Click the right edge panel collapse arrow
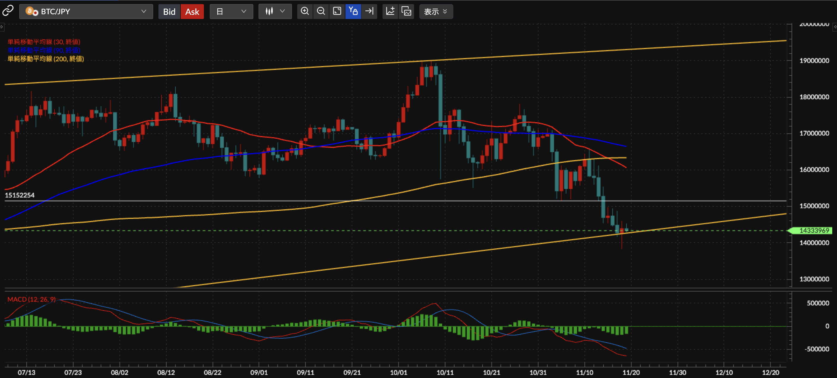Screen dimensions: 837x378 [x=835, y=27]
